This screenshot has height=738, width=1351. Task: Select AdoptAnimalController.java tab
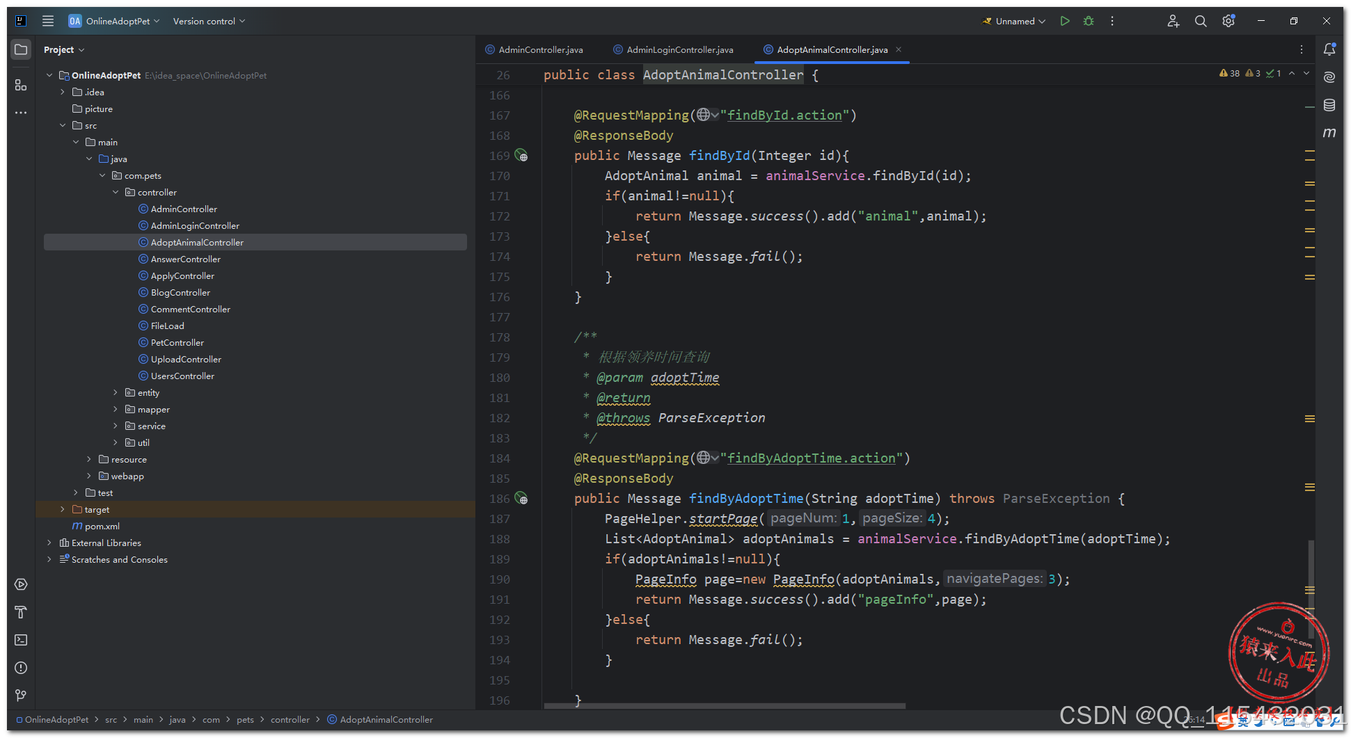[825, 49]
